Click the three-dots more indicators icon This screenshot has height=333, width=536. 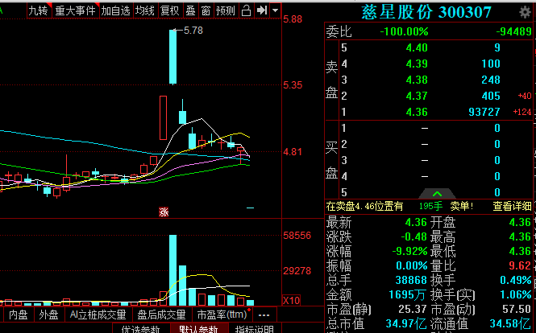(264, 314)
